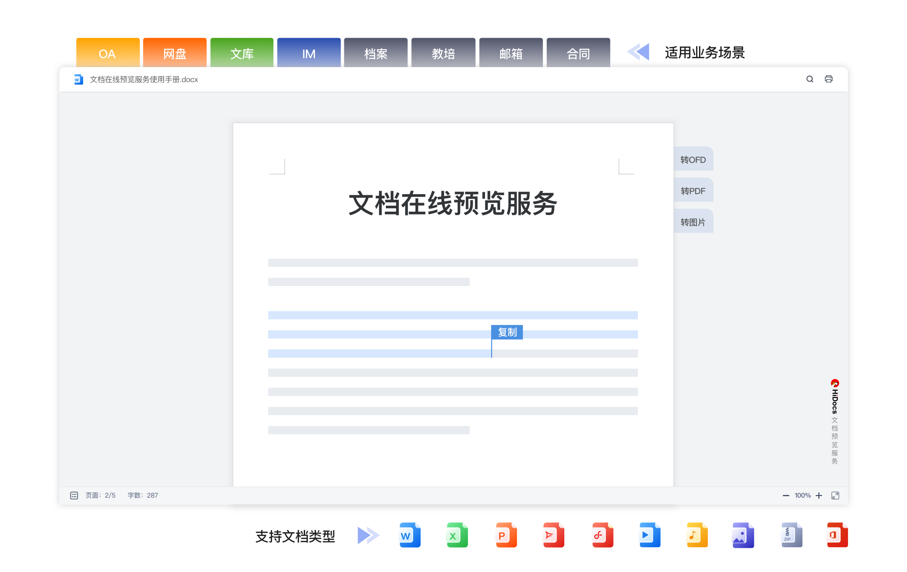
Task: Click the red Office file icon
Action: pos(837,535)
